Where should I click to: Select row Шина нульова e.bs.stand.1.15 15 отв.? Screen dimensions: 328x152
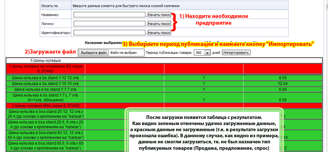[45, 83]
